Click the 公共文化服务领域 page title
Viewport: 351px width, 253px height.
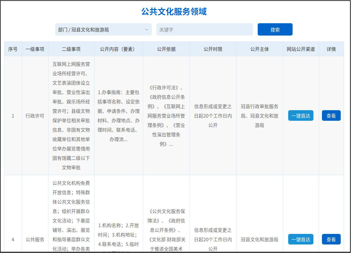point(174,12)
